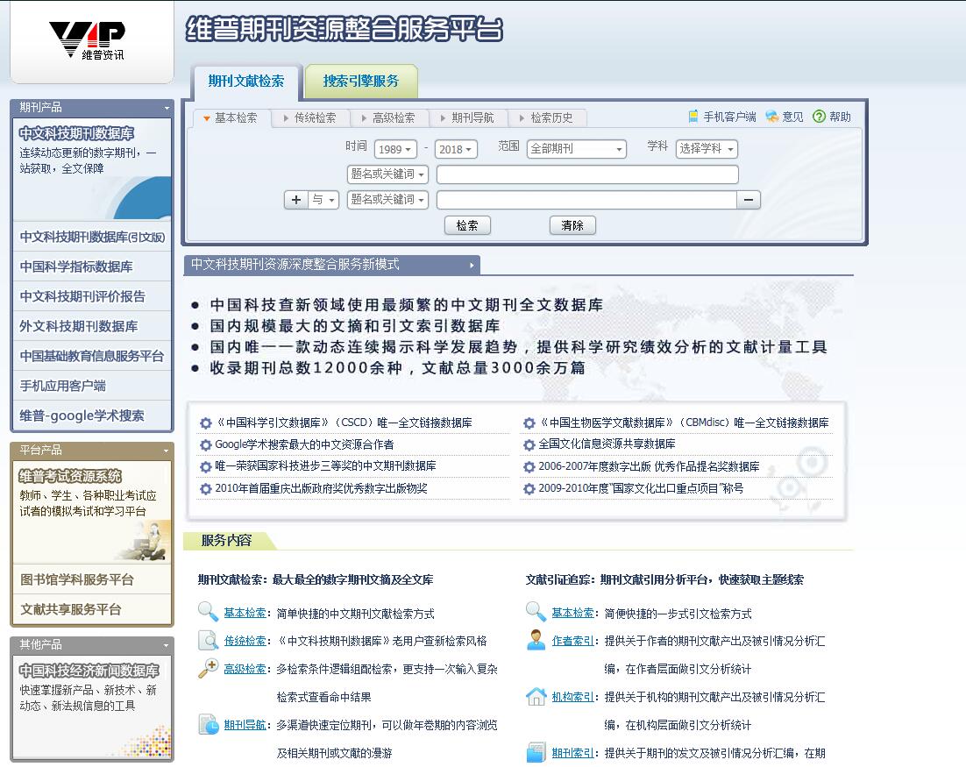Click the 意见 feedback chat icon
Viewport: 966px width, 767px height.
click(771, 116)
